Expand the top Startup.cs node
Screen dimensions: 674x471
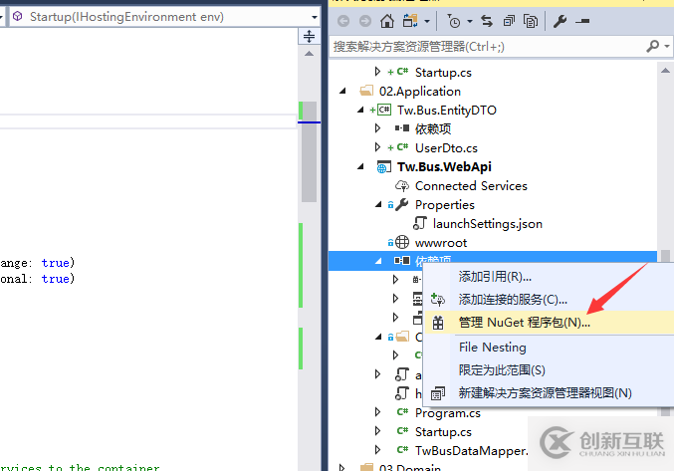pyautogui.click(x=377, y=72)
